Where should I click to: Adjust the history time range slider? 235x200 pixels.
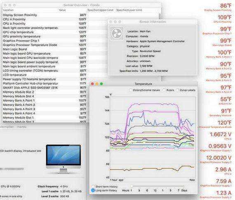pyautogui.click(x=157, y=186)
